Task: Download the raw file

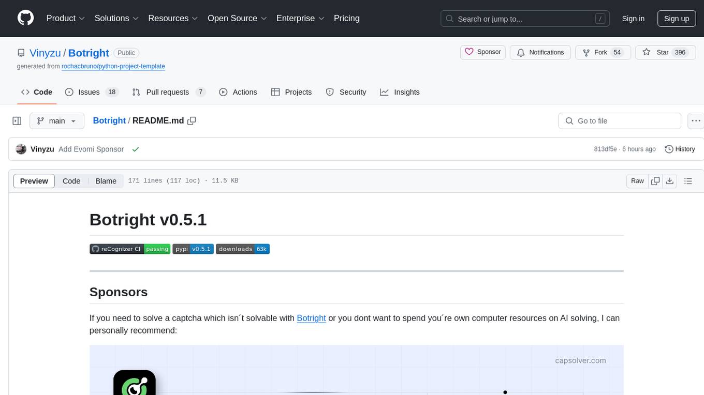Action: (670, 181)
